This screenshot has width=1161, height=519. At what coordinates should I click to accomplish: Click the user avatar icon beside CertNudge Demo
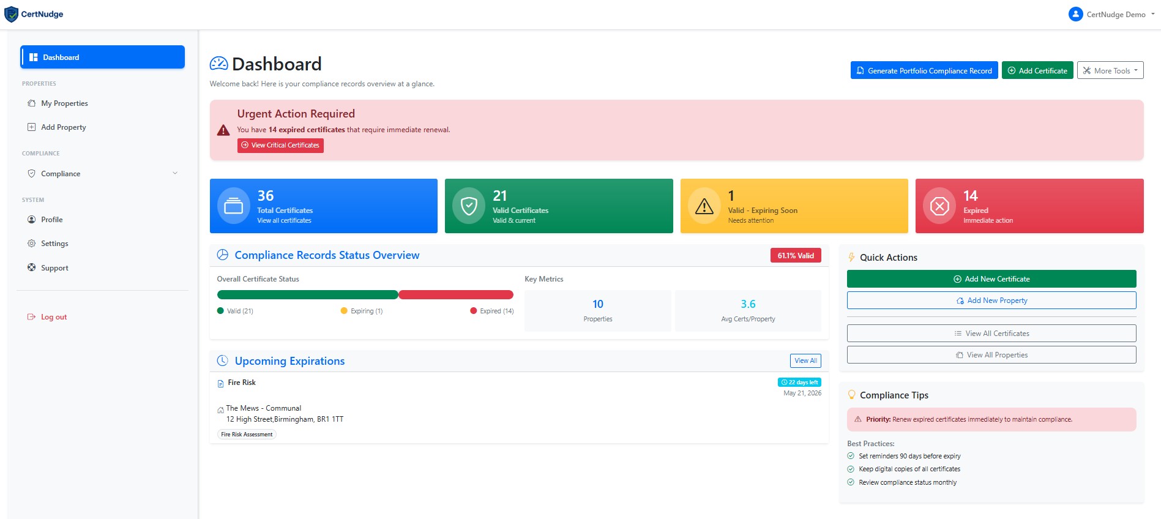1075,14
